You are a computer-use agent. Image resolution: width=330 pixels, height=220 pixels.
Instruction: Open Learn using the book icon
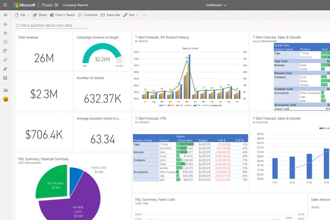click(x=5, y=78)
